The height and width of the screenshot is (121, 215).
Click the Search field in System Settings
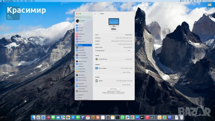pyautogui.click(x=84, y=17)
